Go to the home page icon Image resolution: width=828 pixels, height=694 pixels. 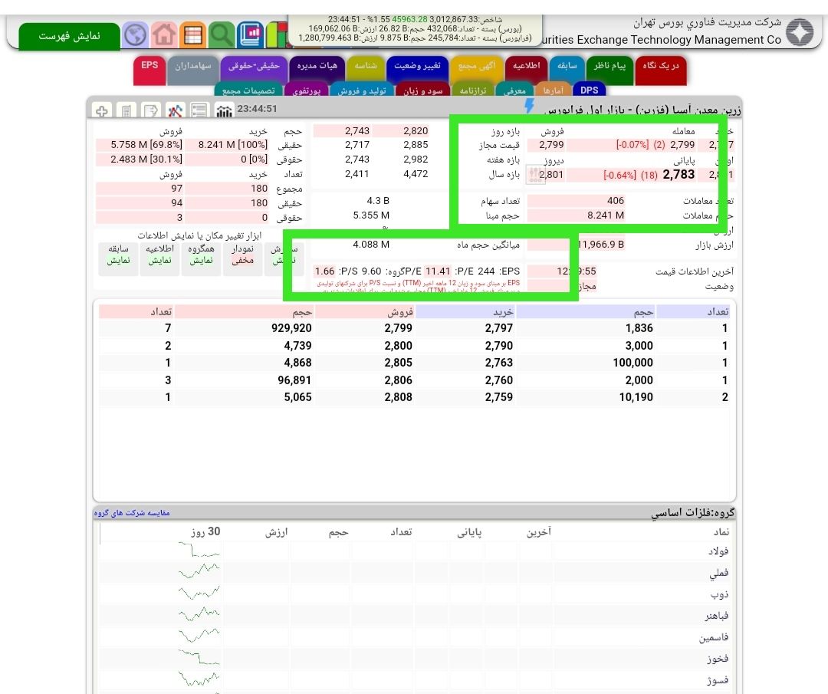tap(164, 35)
